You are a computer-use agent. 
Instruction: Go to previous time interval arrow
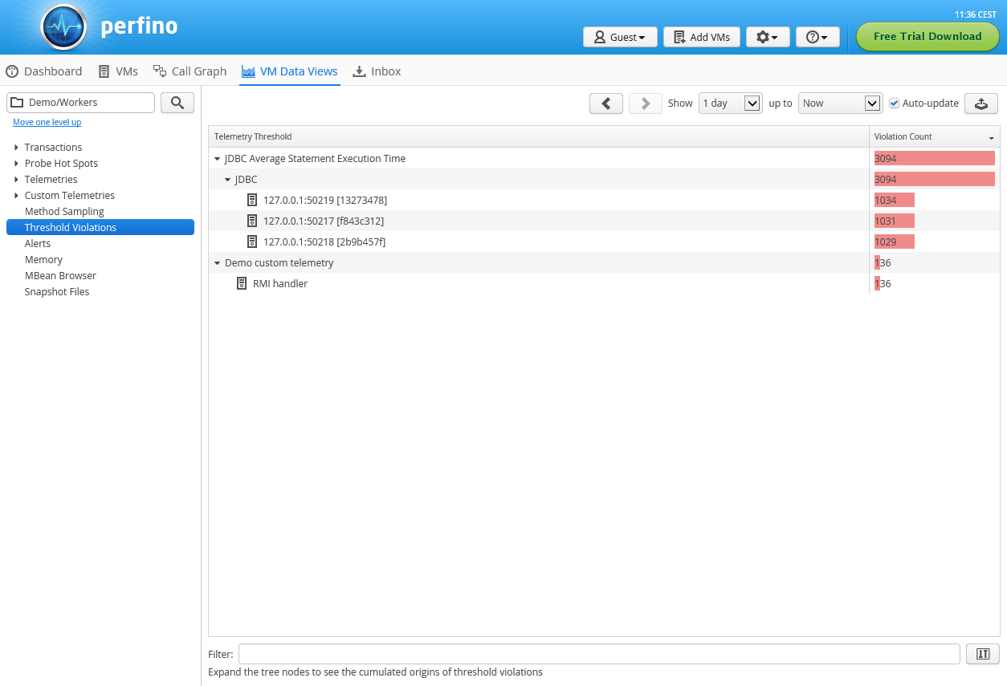(606, 104)
